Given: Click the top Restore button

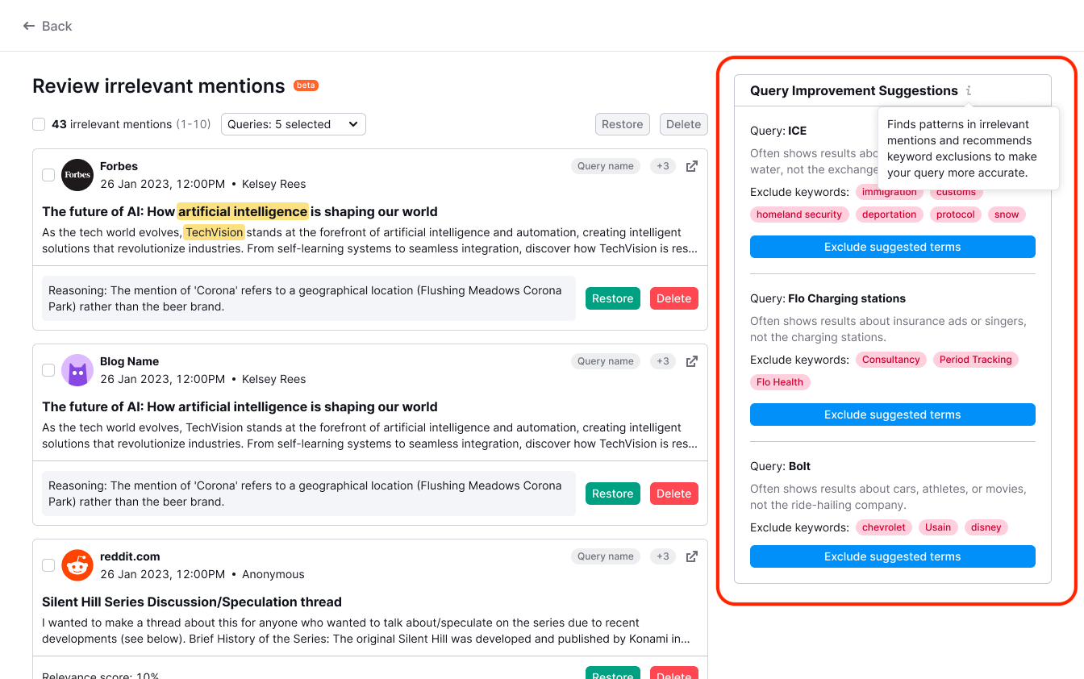Looking at the screenshot, I should tap(622, 124).
